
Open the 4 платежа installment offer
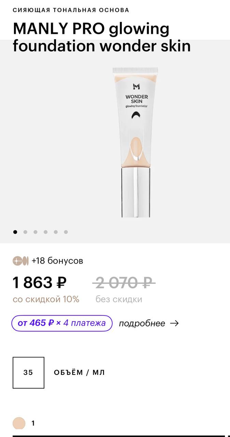click(62, 323)
